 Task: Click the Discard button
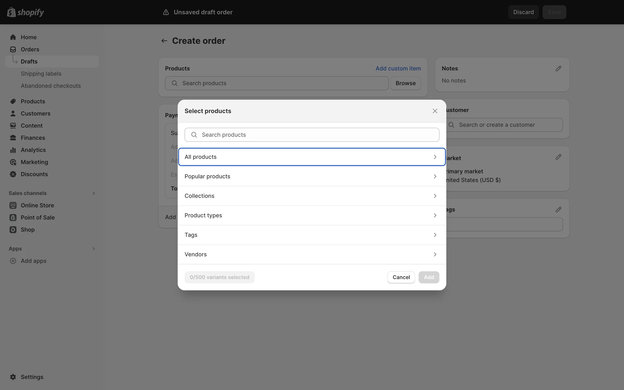pos(523,12)
